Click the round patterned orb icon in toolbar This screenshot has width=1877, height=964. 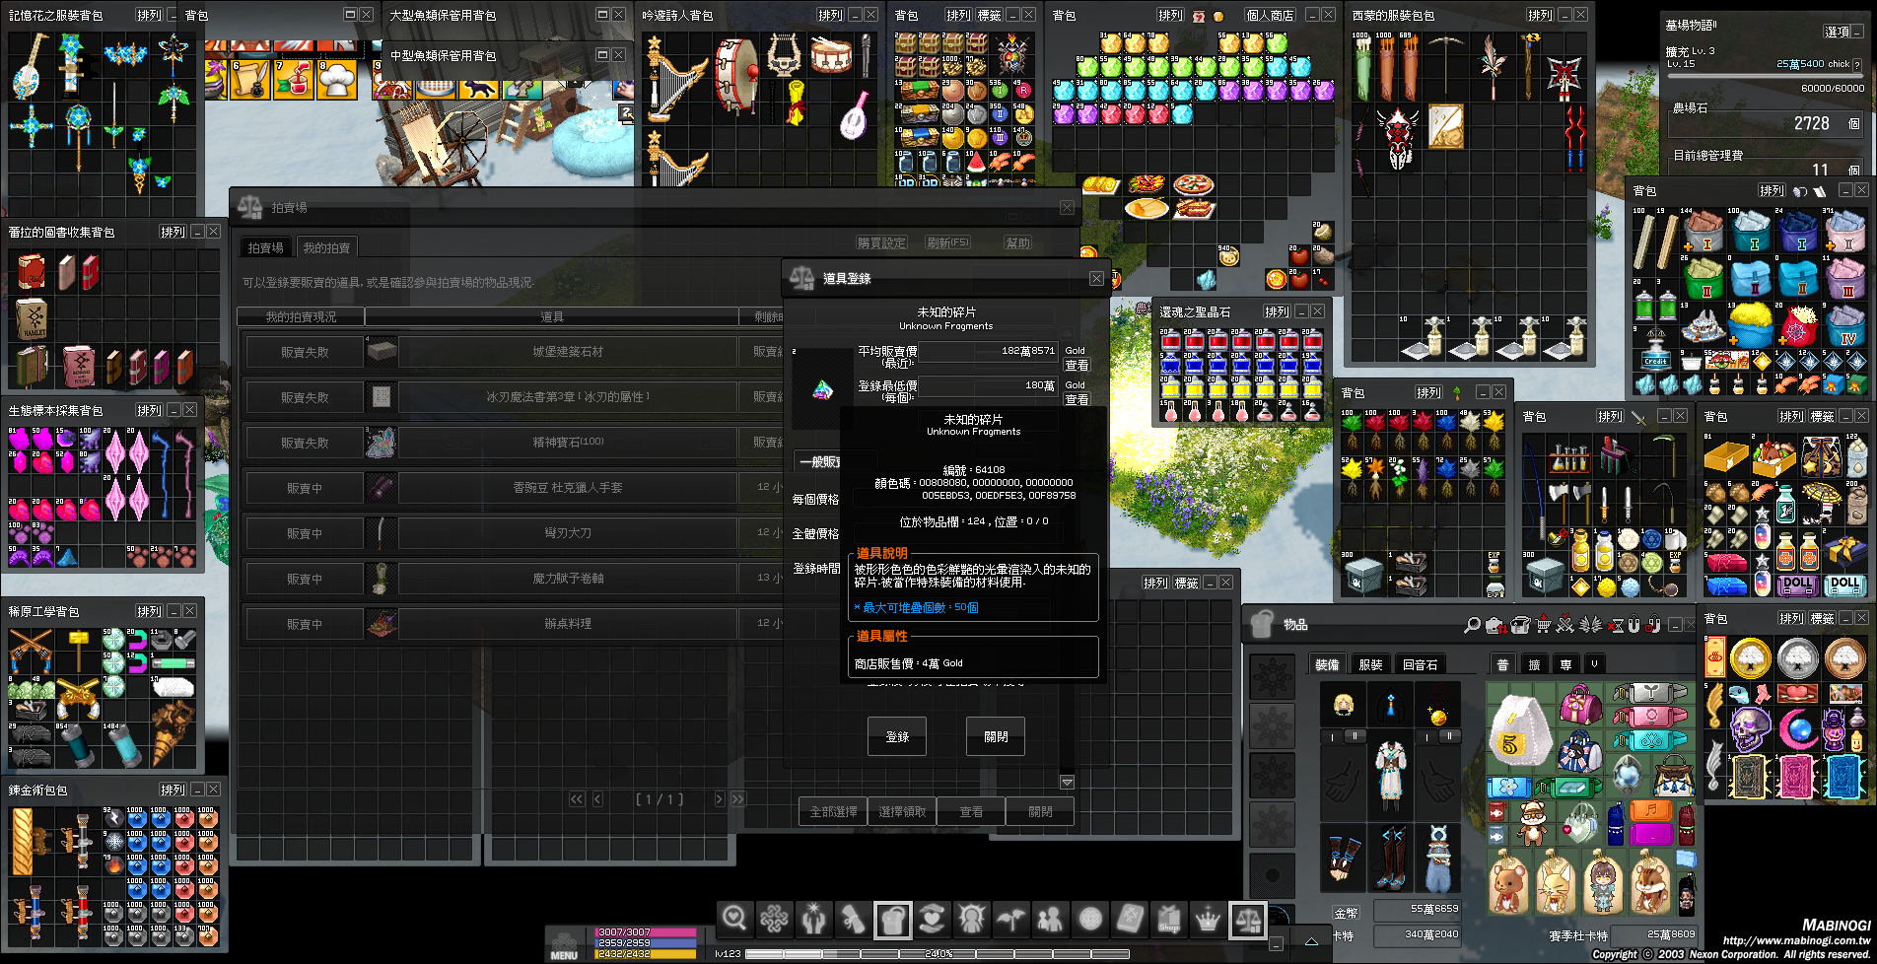click(1089, 919)
